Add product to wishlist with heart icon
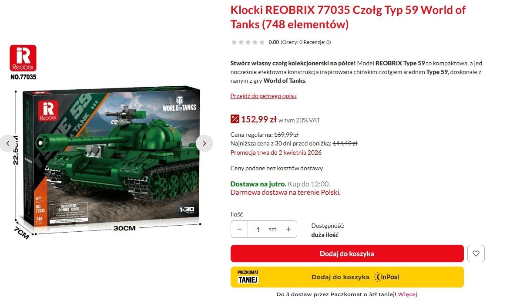Screen dimensions: 510x301 click(476, 254)
